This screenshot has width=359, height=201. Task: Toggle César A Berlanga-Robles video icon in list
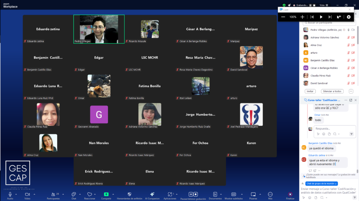353,68
